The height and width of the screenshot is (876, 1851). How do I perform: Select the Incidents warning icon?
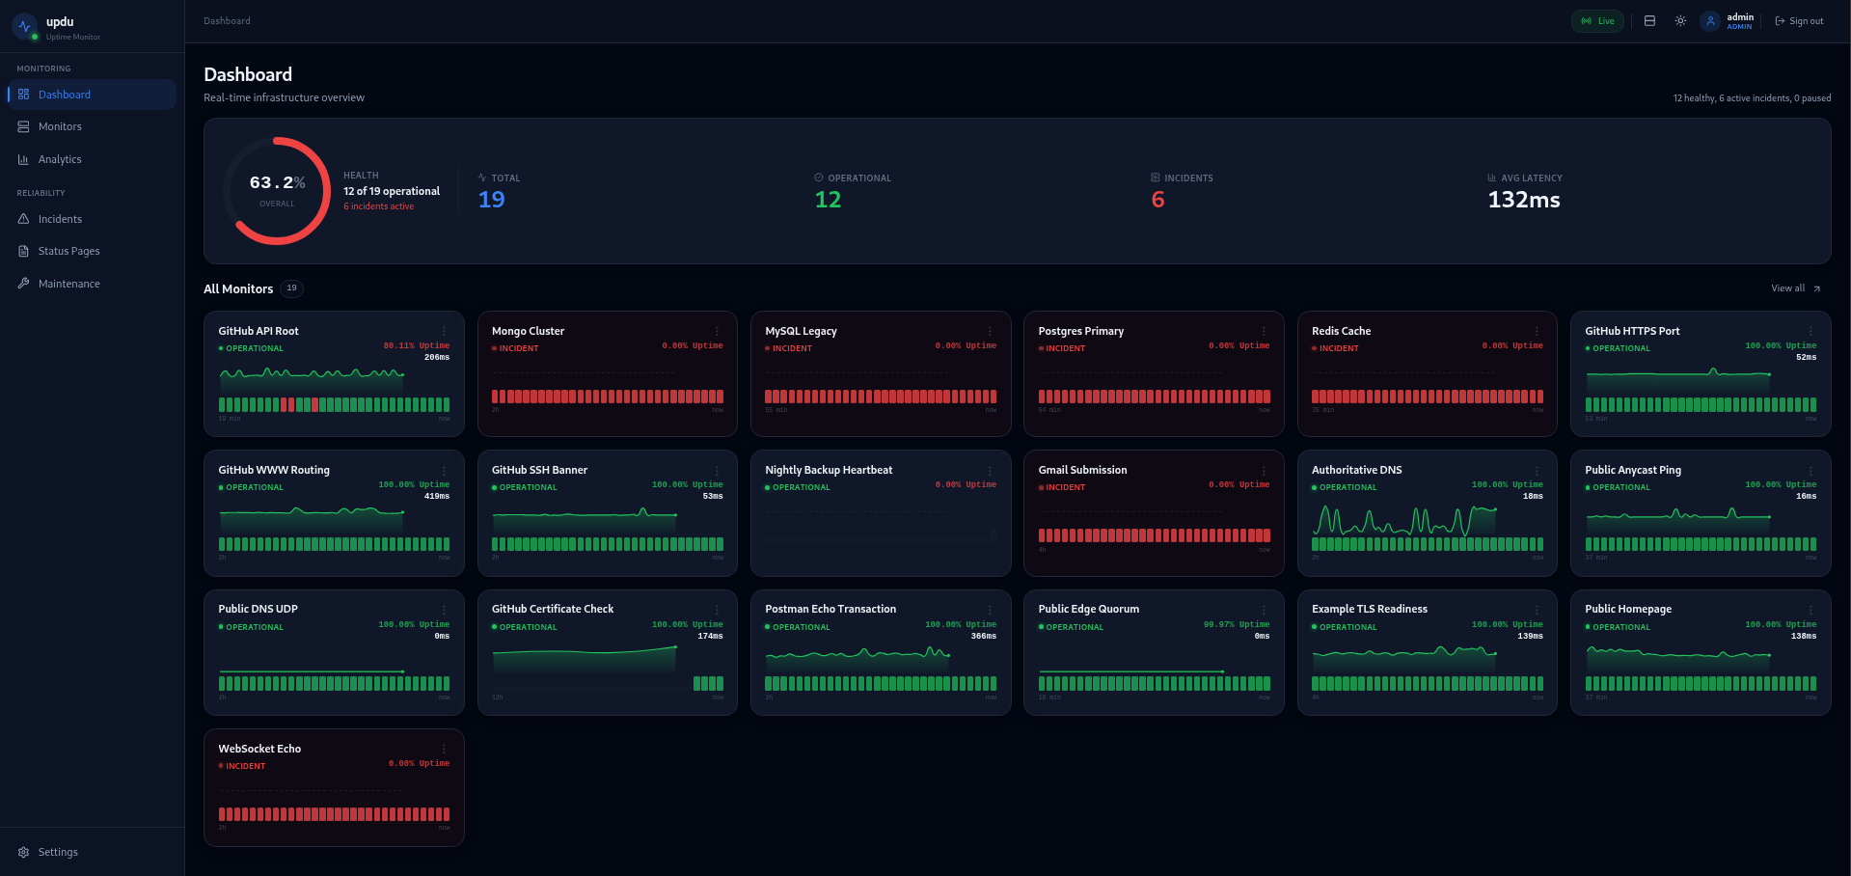point(23,219)
